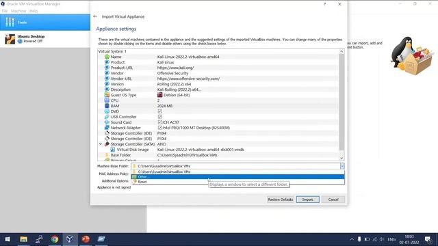This screenshot has height=246, width=438.
Task: Toggle the Network Adapter checkbox
Action: (x=159, y=128)
